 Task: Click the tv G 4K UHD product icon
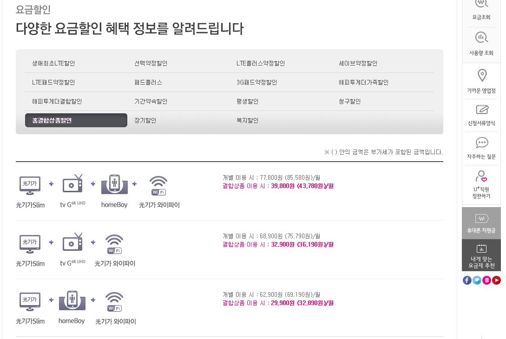point(72,184)
